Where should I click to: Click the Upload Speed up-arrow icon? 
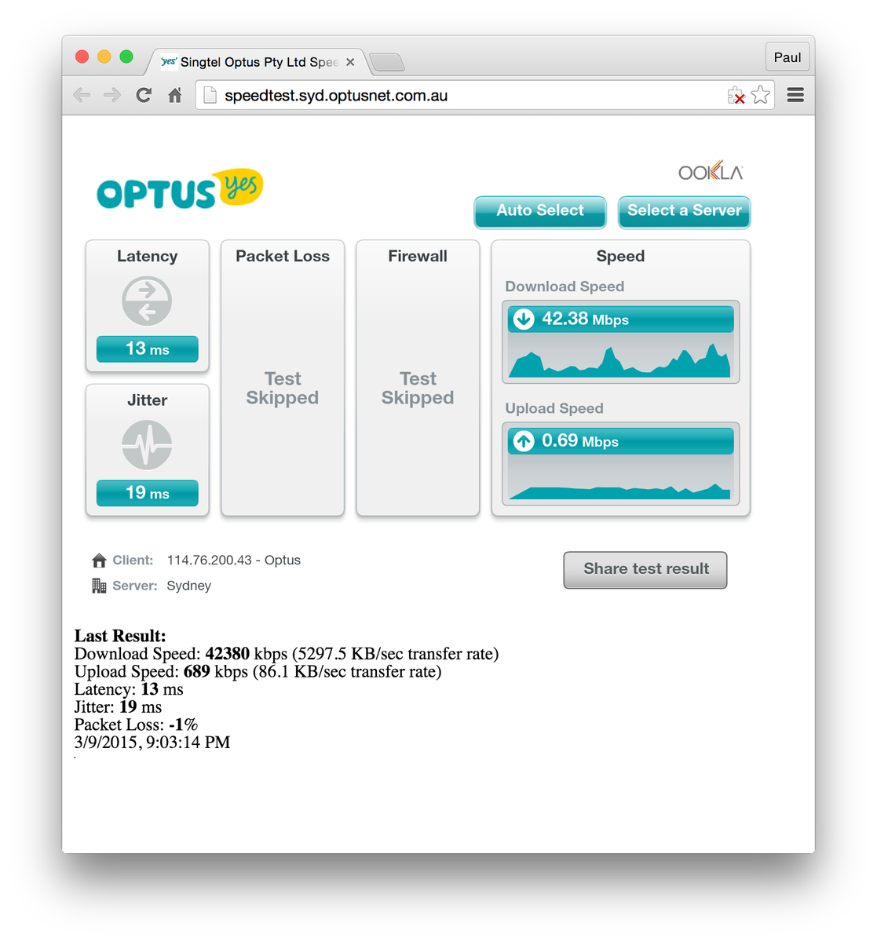[x=523, y=441]
